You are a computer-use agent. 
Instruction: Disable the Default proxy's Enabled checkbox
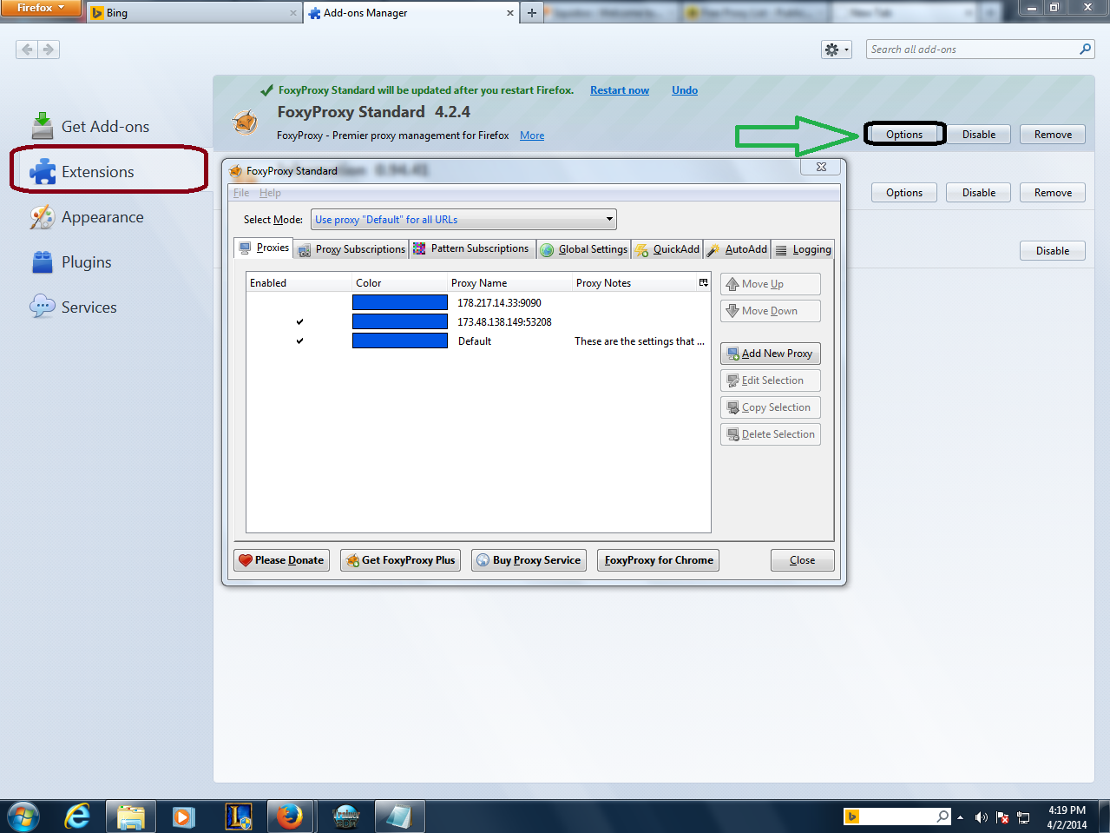tap(299, 340)
